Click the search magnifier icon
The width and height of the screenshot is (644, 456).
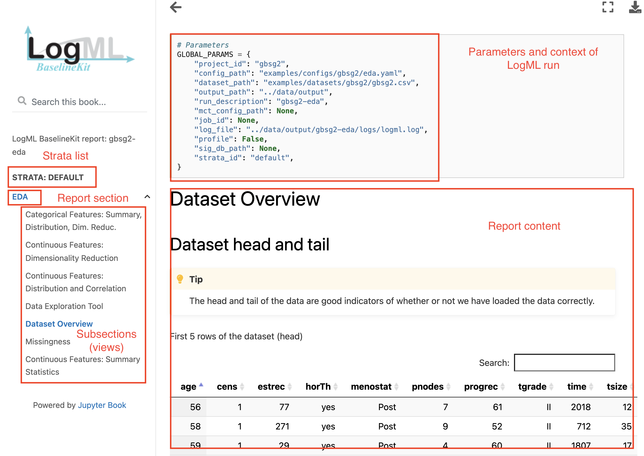pyautogui.click(x=22, y=101)
